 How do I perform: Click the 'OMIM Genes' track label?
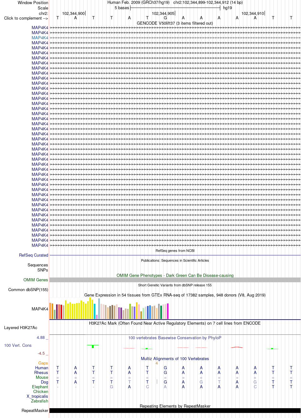[36, 280]
